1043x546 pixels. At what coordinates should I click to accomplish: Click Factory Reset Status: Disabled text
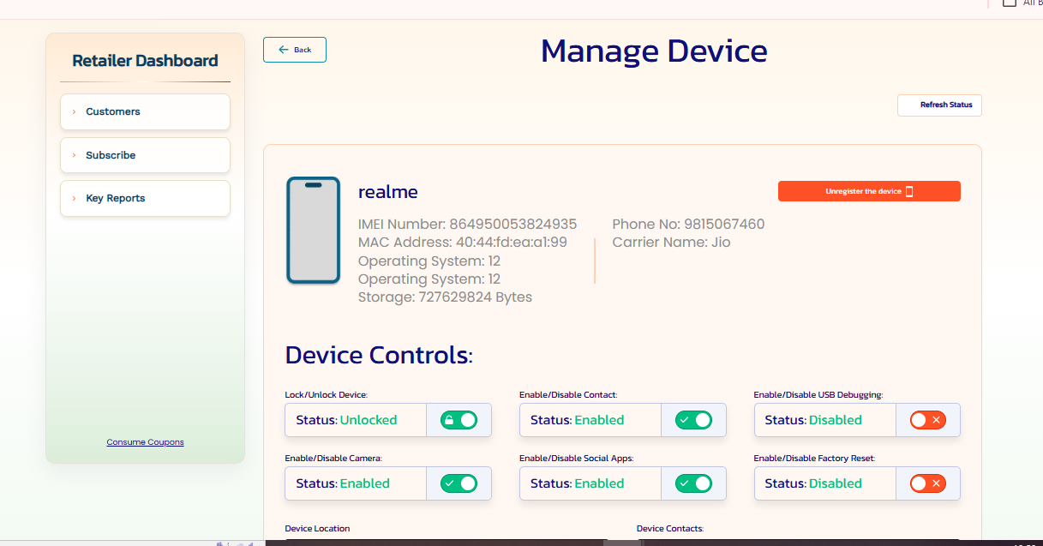tap(813, 483)
